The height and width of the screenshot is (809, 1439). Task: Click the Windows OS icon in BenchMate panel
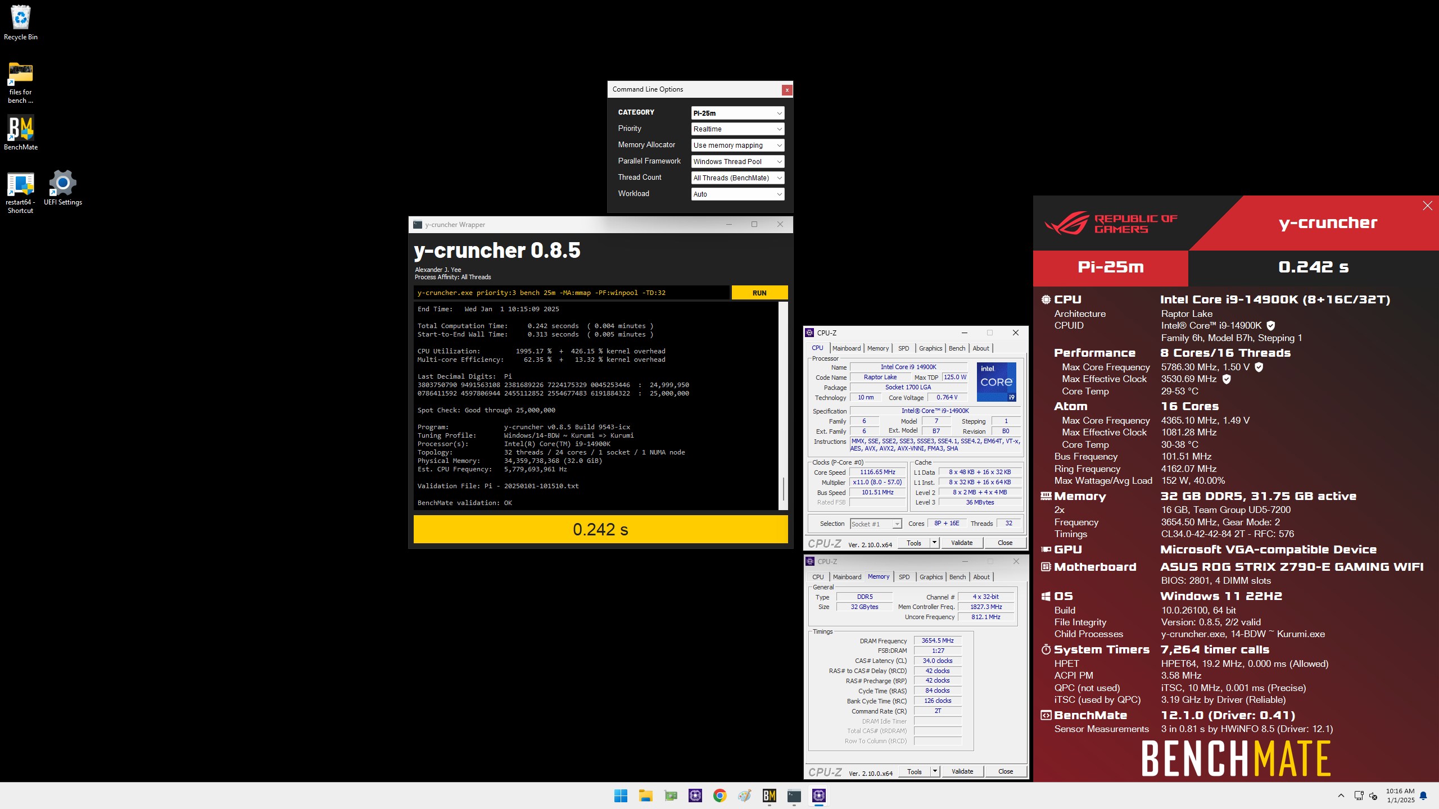1046,596
